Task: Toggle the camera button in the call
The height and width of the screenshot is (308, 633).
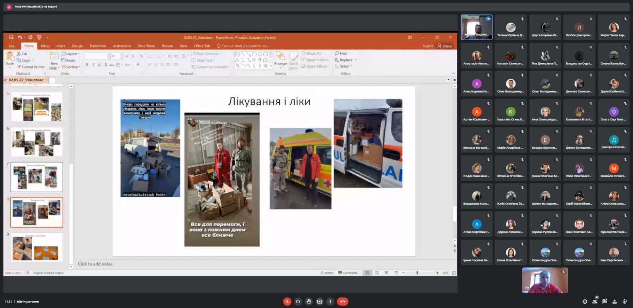Action: pos(298,302)
